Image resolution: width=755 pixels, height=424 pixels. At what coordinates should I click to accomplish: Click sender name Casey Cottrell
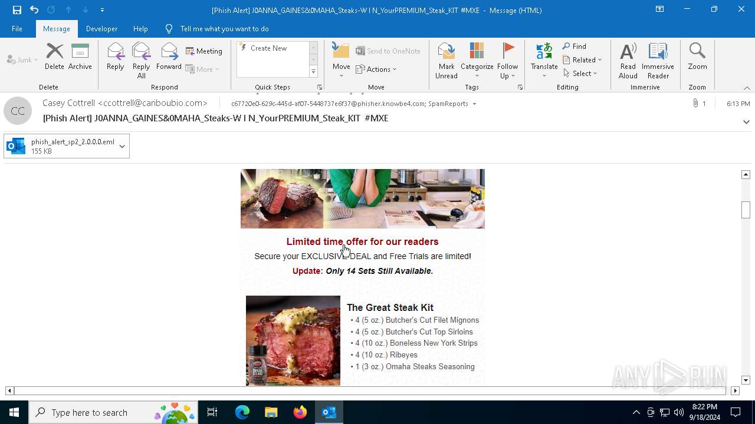125,103
